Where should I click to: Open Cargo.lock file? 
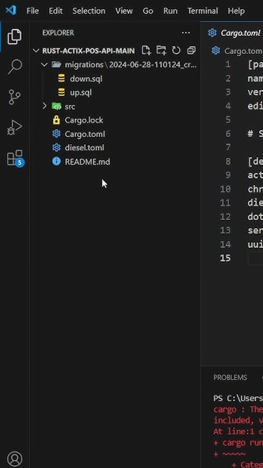coord(84,120)
